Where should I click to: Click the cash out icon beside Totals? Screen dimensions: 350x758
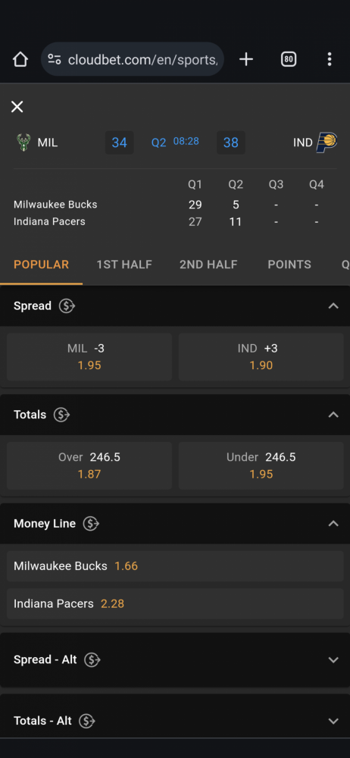pyautogui.click(x=61, y=415)
